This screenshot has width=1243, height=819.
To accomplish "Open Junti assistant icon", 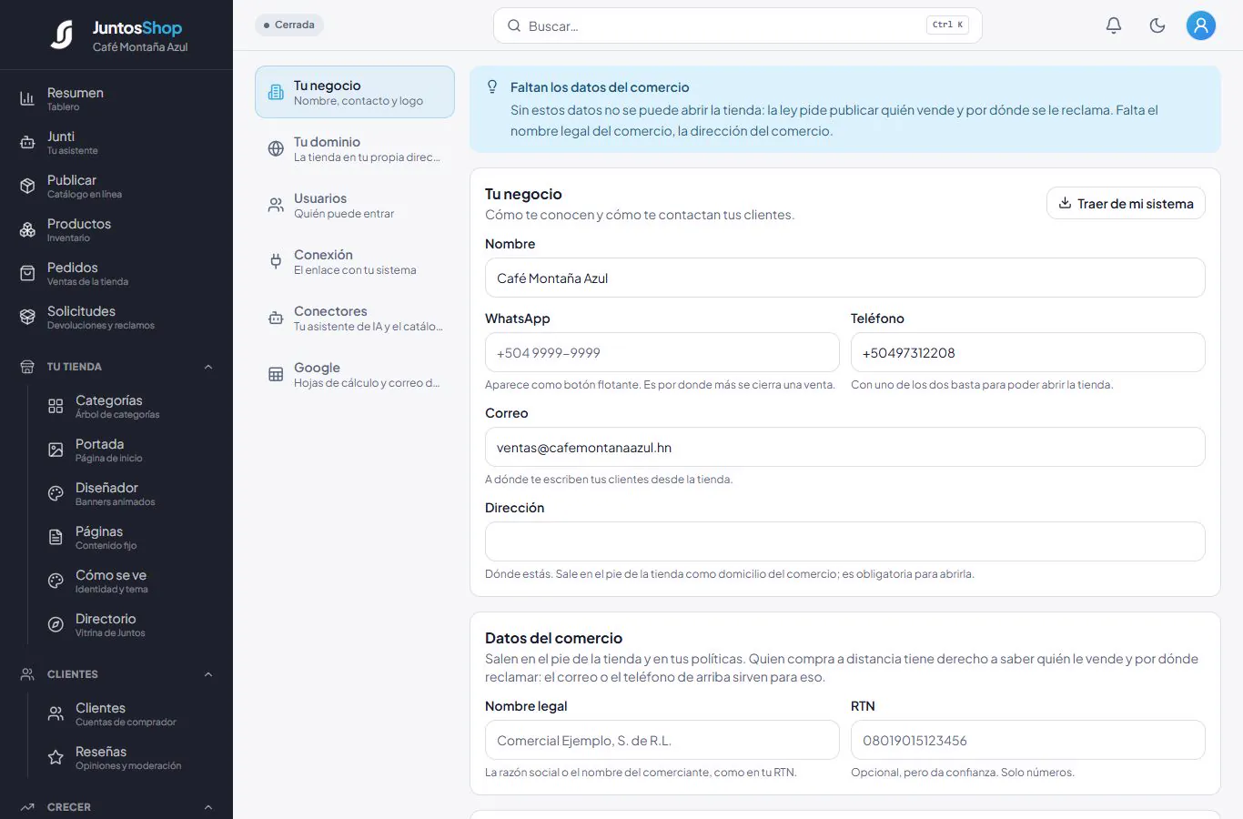I will (x=27, y=142).
